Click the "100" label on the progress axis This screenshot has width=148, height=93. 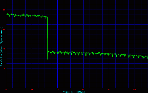135,90
